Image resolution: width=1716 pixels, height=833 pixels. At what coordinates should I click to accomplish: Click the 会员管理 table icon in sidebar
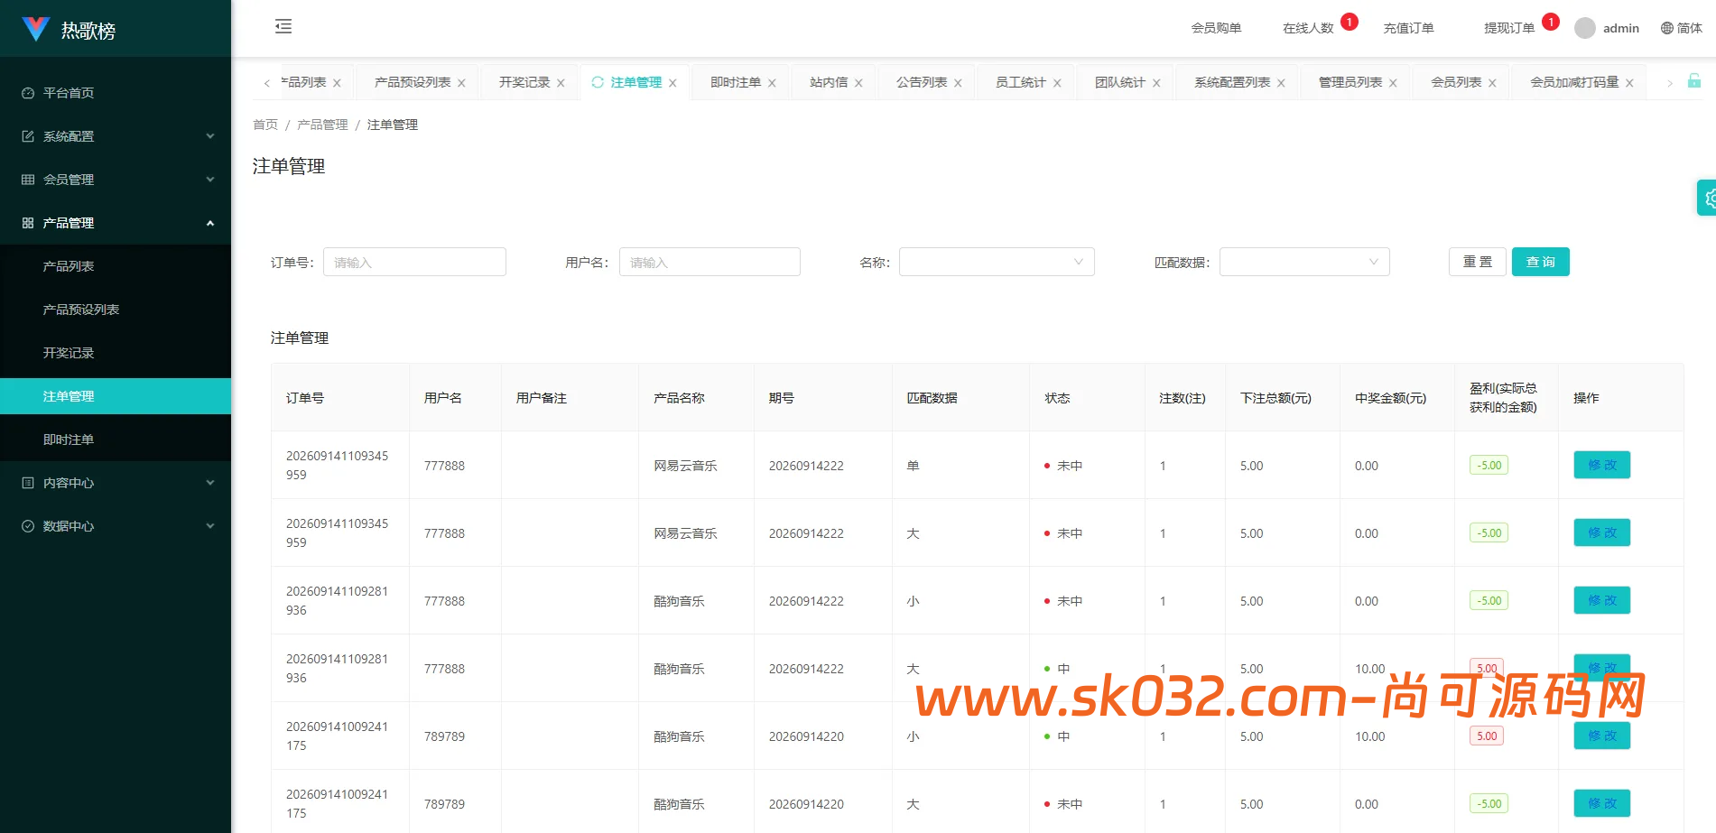point(28,180)
